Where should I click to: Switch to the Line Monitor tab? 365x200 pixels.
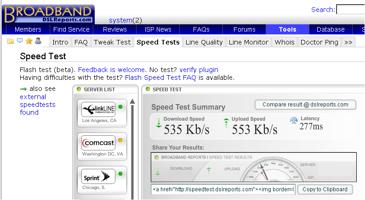pyautogui.click(x=249, y=42)
